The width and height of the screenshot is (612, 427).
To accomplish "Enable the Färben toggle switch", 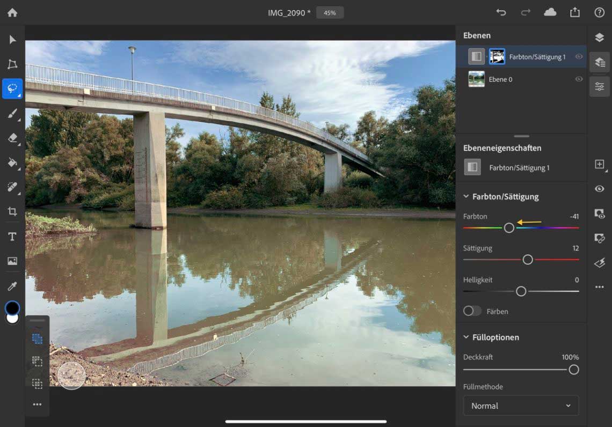I will point(472,311).
